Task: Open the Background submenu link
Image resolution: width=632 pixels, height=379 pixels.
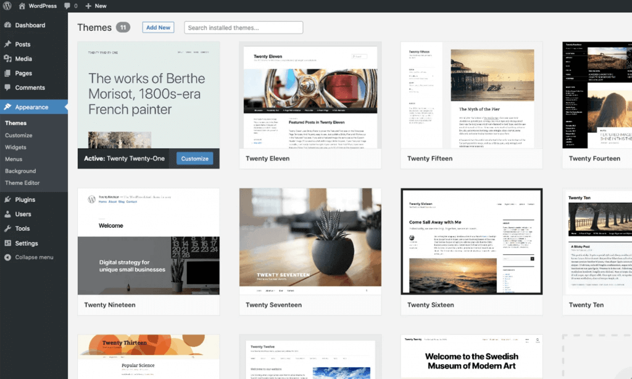Action: (20, 171)
